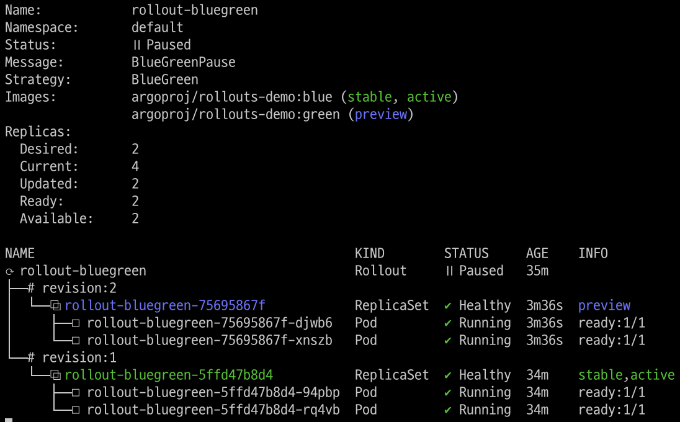This screenshot has width=680, height=422.
Task: Click the argoproj/rollouts-demo:green image text
Action: (x=236, y=115)
